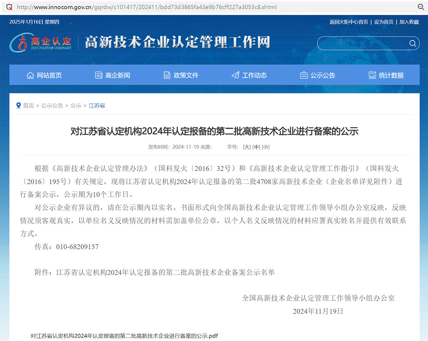Click the news icon beside 高企新闻

point(99,75)
